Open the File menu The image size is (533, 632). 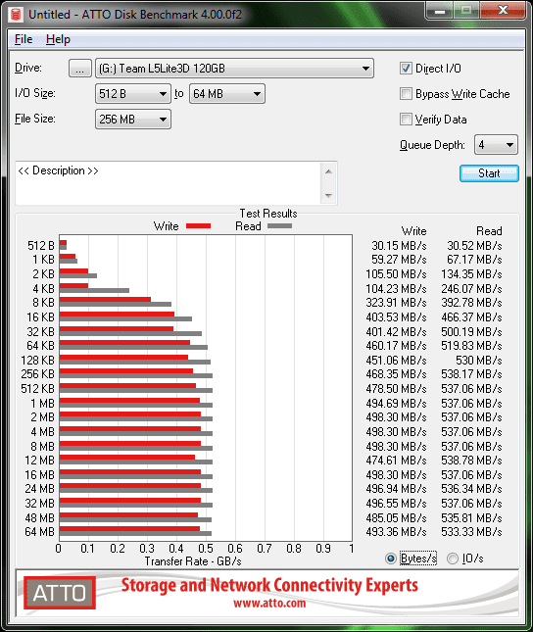24,39
